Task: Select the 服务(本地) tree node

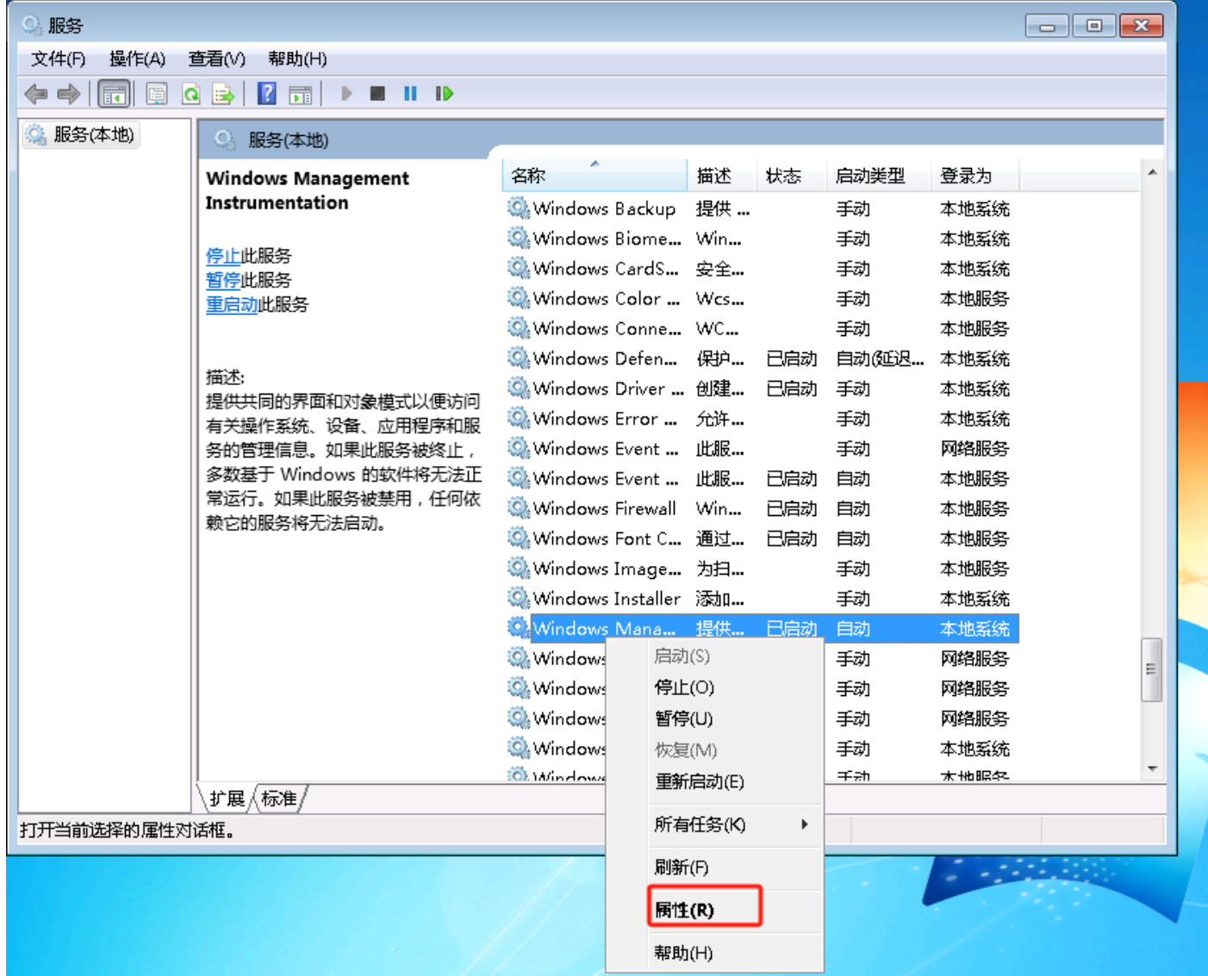Action: (83, 134)
